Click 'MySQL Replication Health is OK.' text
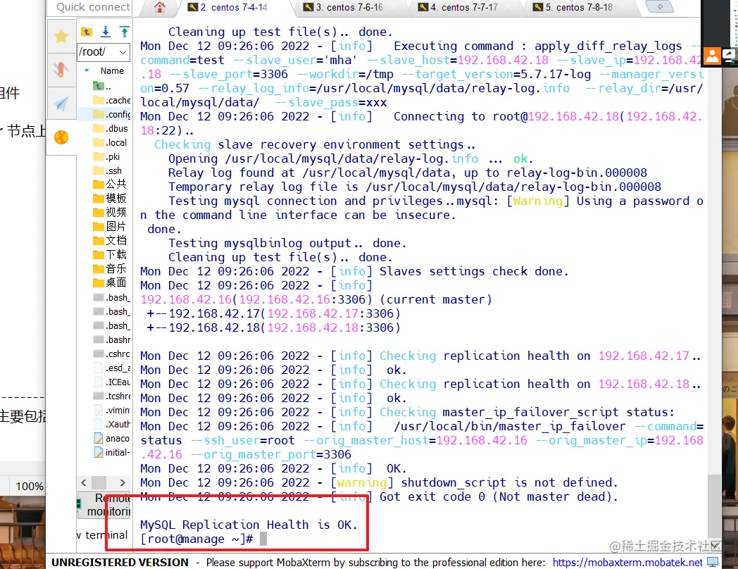 click(x=249, y=525)
